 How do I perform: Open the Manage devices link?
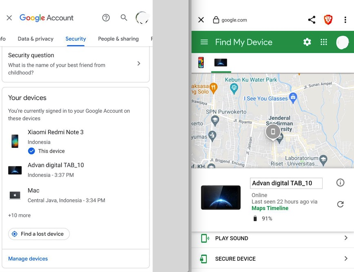click(28, 259)
